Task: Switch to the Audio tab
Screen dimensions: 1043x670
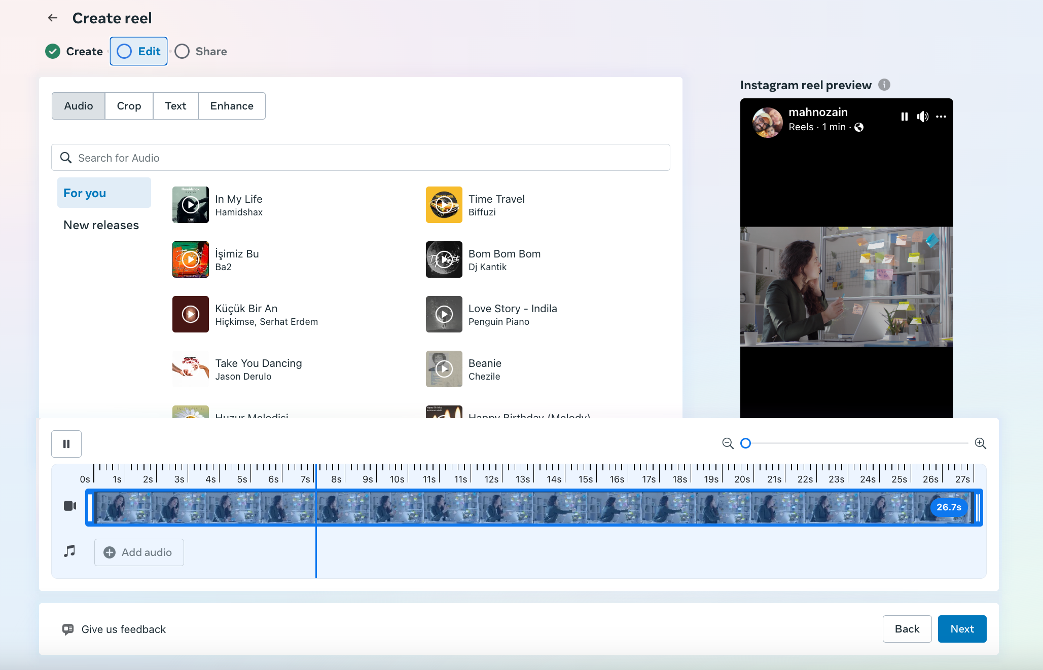Action: 79,106
